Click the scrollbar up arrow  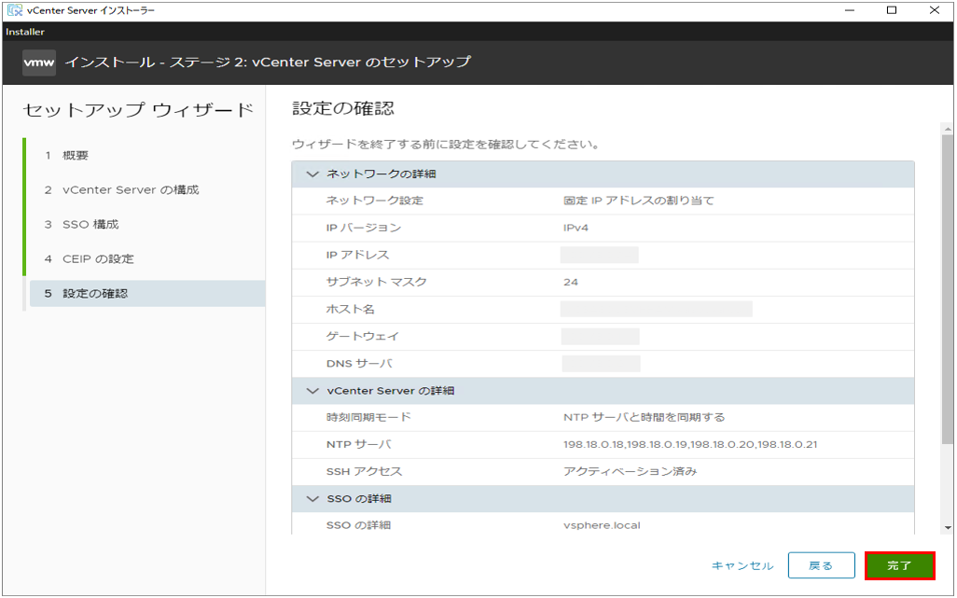pyautogui.click(x=948, y=130)
